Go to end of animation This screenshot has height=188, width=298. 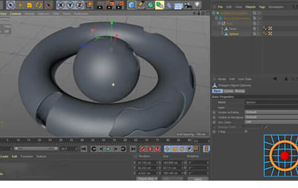pos(133,149)
